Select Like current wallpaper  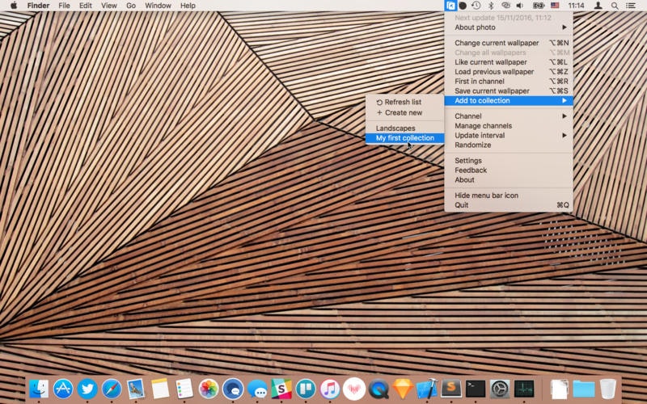pos(490,62)
